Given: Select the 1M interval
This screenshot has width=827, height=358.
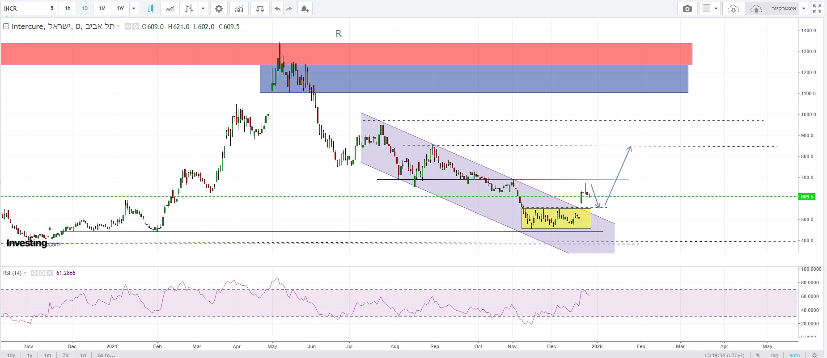Looking at the screenshot, I should pos(102,8).
